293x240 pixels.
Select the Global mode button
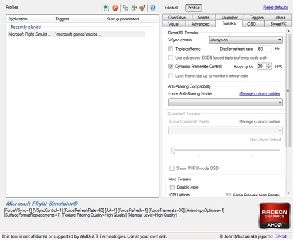pos(171,8)
